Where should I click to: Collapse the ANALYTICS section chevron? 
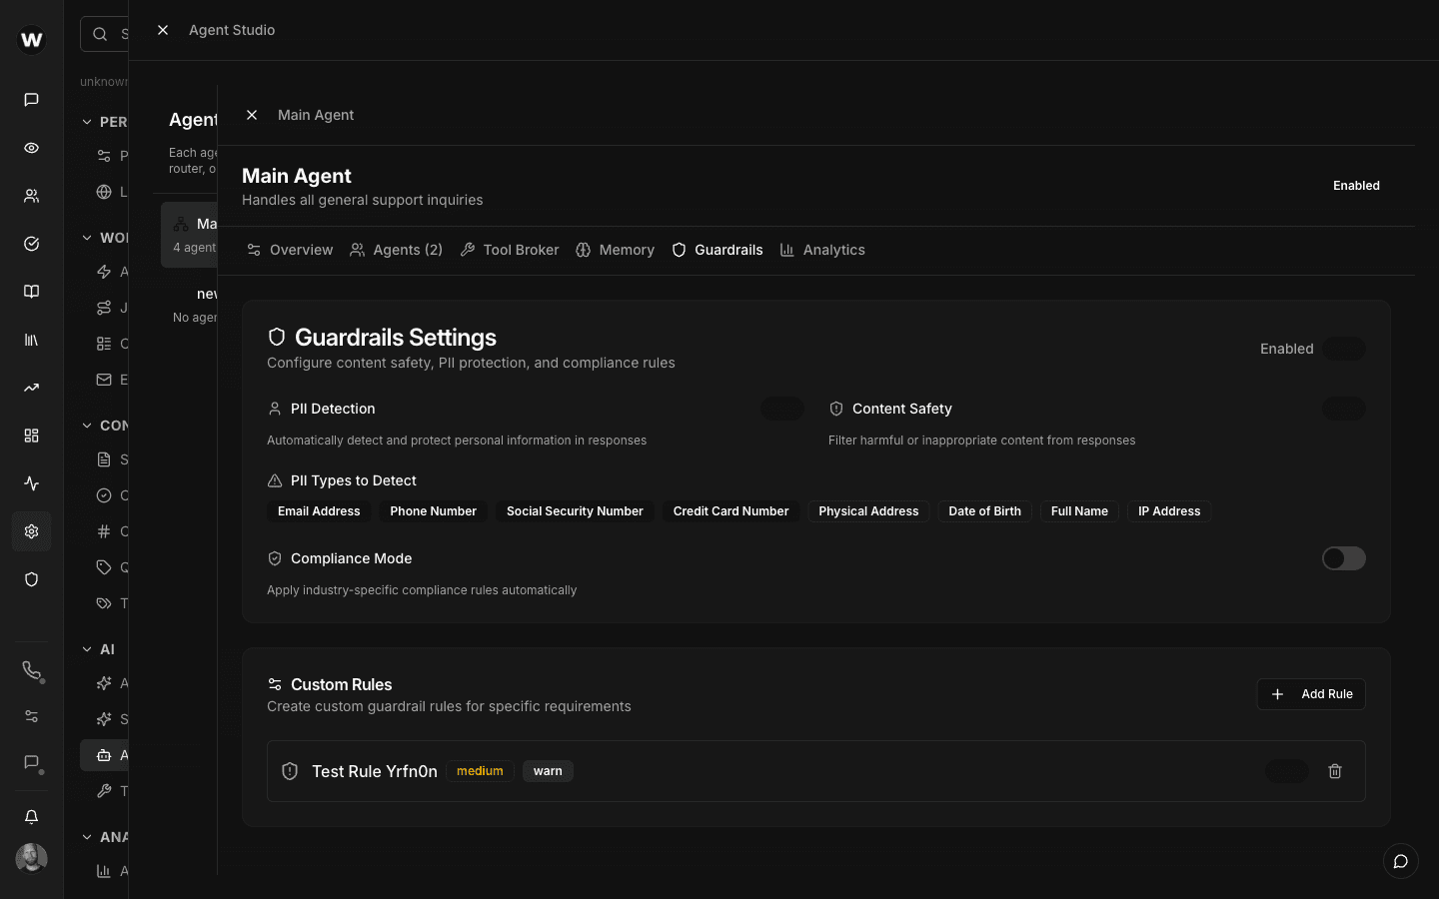(x=87, y=837)
